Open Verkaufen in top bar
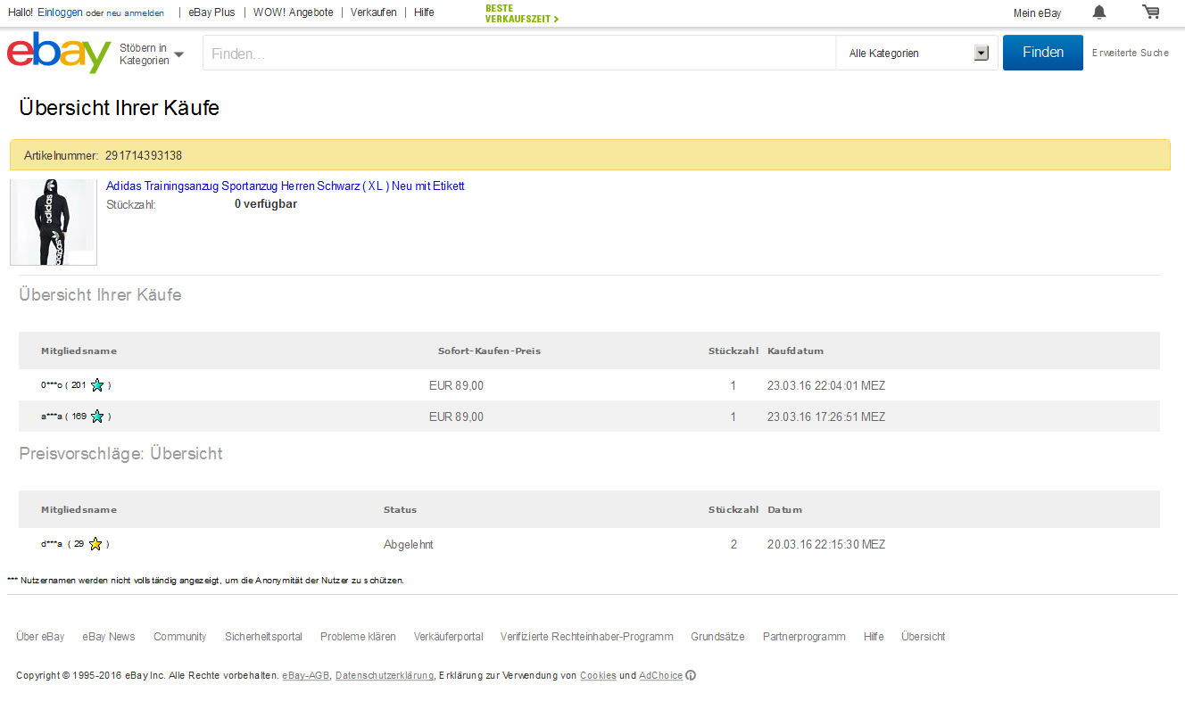 [x=374, y=12]
